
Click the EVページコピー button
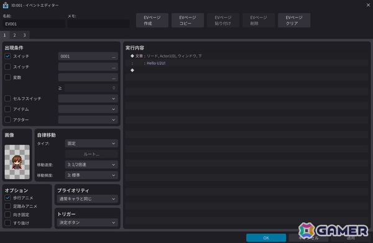pos(188,21)
